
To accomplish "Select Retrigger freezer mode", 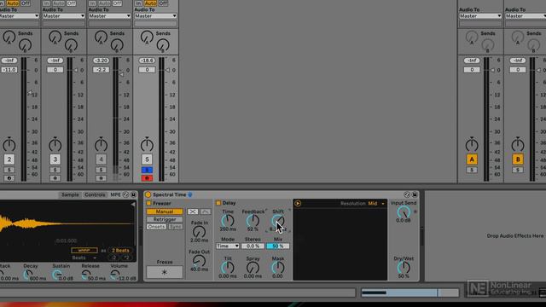I will point(165,219).
